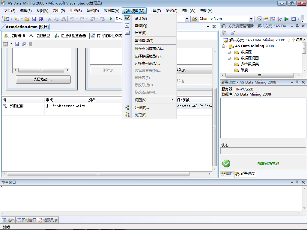This screenshot has width=307, height=230.
Task: Switch to the 错误列表 bottom tab
Action: tap(48, 220)
